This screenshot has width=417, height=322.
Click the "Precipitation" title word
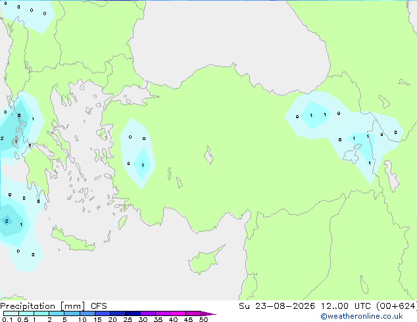pyautogui.click(x=28, y=306)
